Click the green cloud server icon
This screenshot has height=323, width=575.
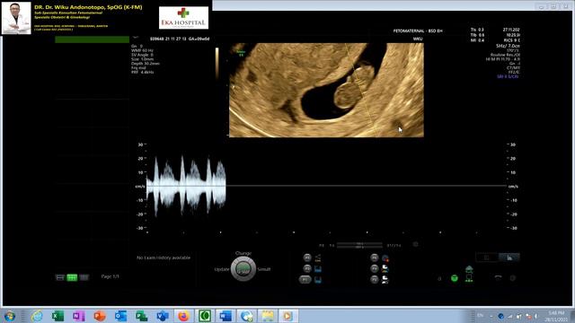469,269
